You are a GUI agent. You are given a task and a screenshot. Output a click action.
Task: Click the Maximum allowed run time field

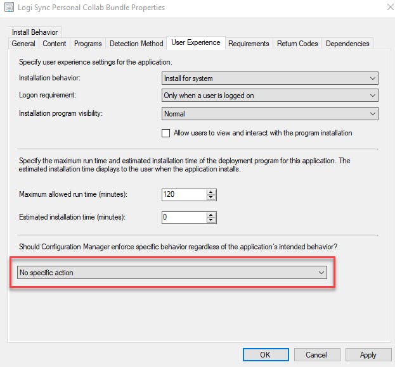pyautogui.click(x=184, y=194)
